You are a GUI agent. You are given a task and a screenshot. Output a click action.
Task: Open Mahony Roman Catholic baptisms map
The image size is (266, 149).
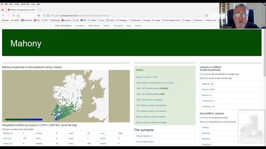pyautogui.click(x=151, y=117)
